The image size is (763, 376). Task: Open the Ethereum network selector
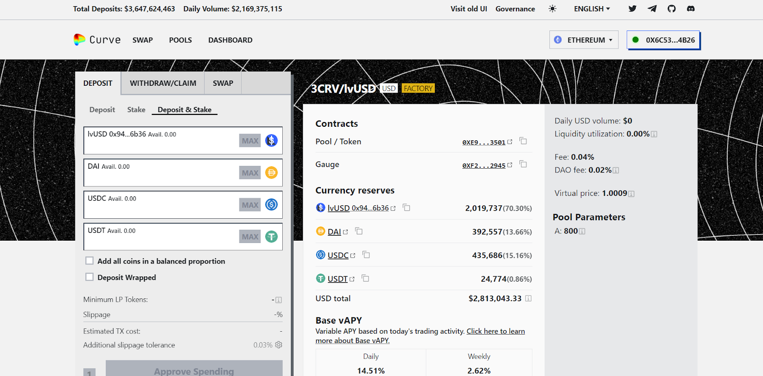tap(584, 40)
